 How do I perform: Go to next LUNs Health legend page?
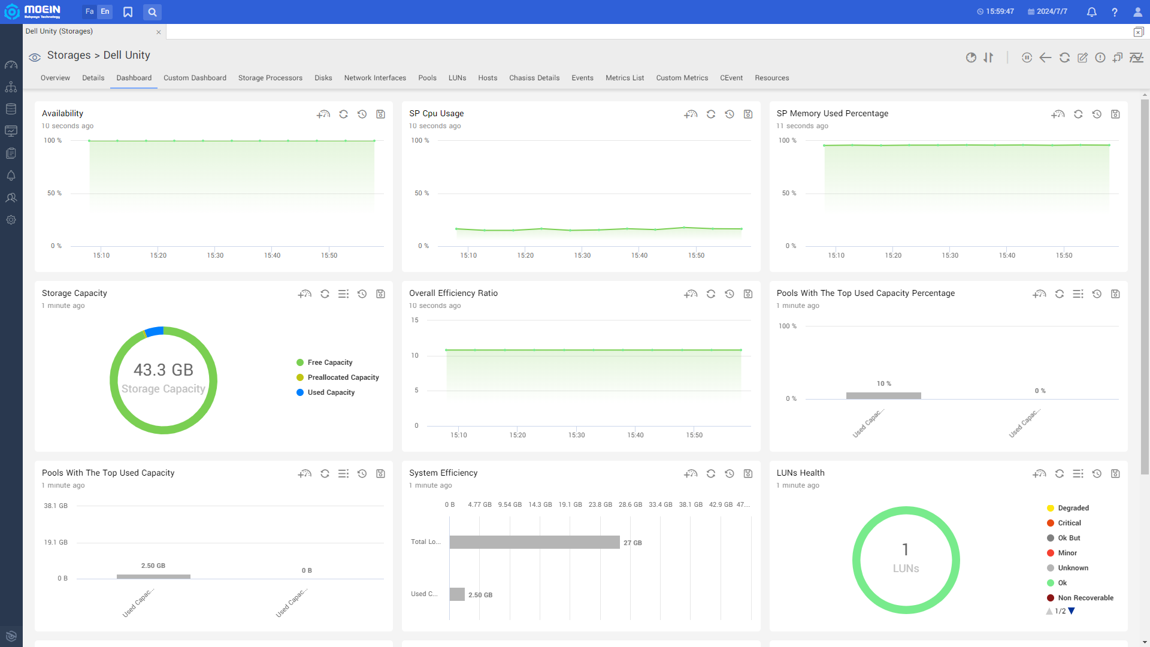pos(1072,611)
